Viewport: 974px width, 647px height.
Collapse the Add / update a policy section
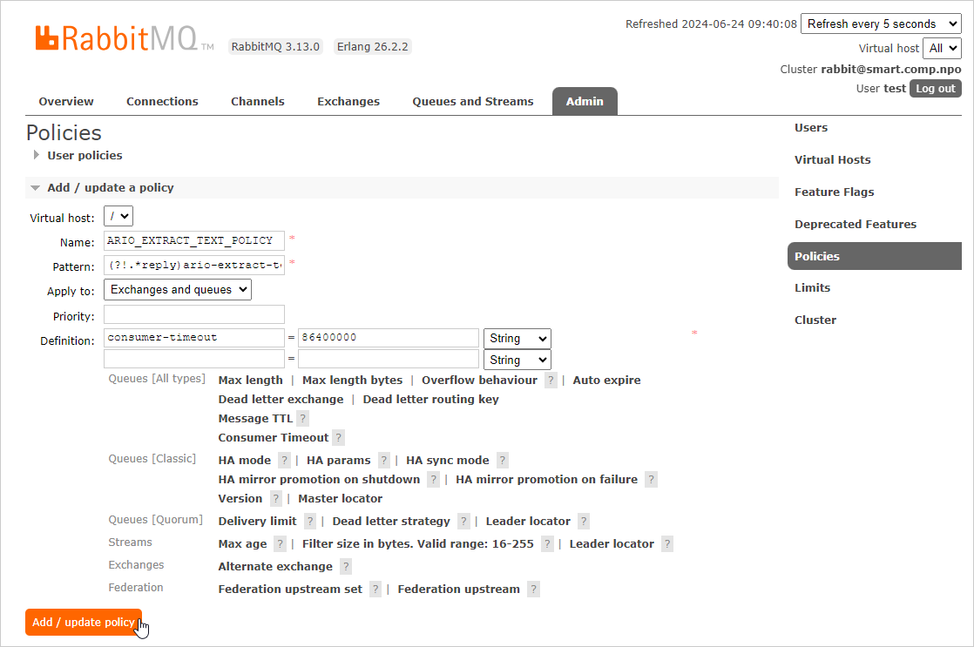pyautogui.click(x=110, y=187)
